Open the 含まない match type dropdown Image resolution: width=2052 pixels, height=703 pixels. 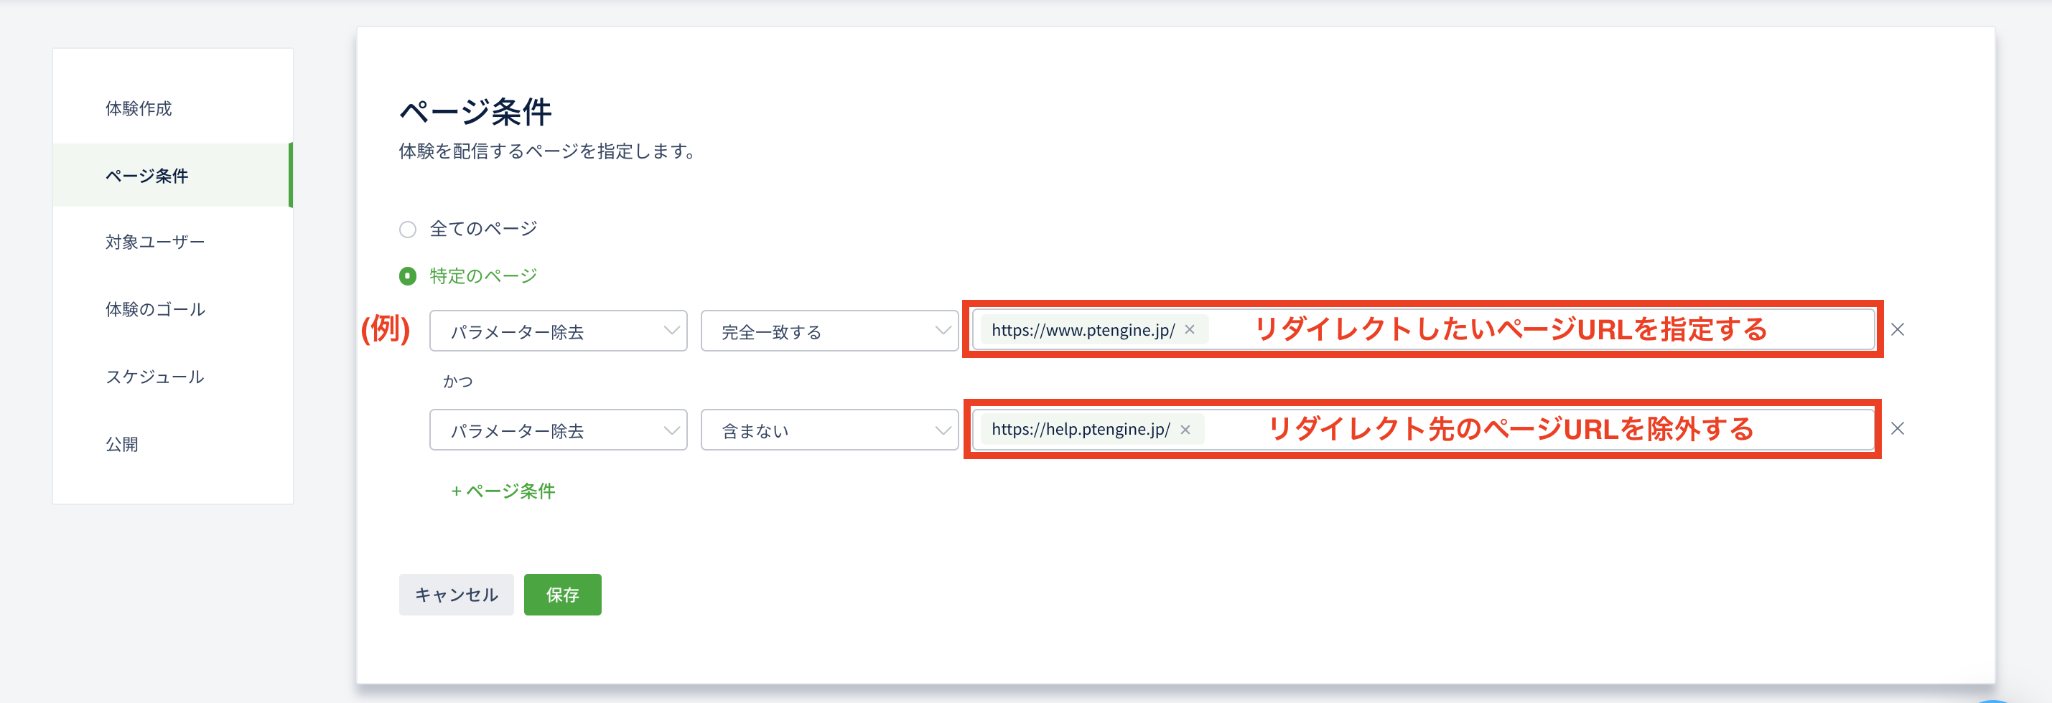tap(829, 430)
